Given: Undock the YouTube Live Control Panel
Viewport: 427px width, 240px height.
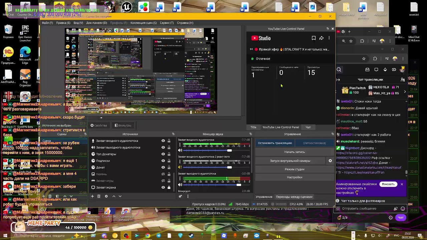Looking at the screenshot, I should [328, 29].
